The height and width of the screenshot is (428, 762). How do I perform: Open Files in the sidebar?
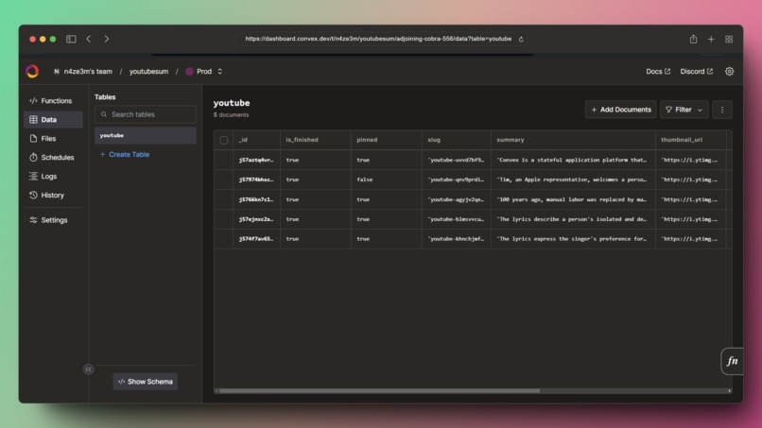pos(53,139)
